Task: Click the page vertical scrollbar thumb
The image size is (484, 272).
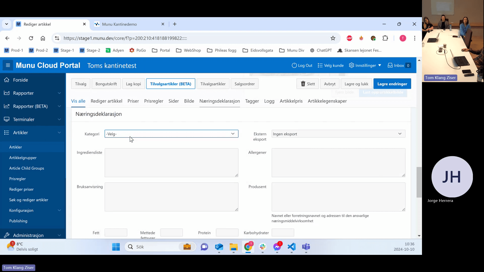Action: [x=419, y=182]
